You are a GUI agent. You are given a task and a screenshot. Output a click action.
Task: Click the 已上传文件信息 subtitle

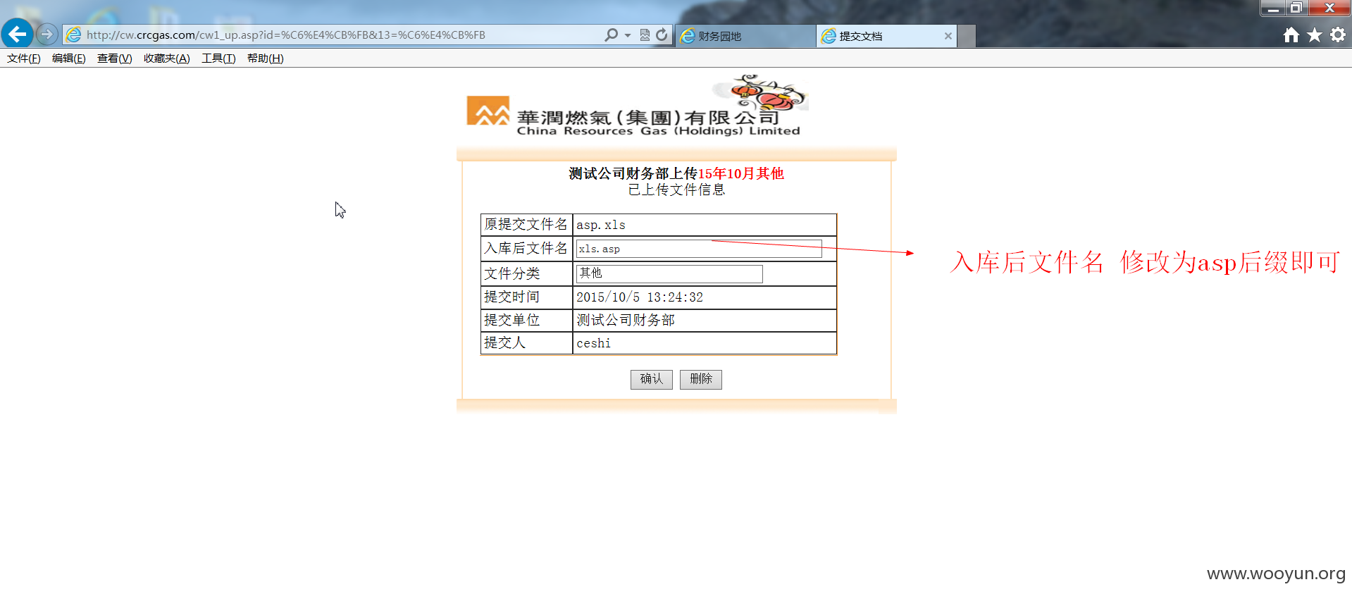(x=676, y=190)
